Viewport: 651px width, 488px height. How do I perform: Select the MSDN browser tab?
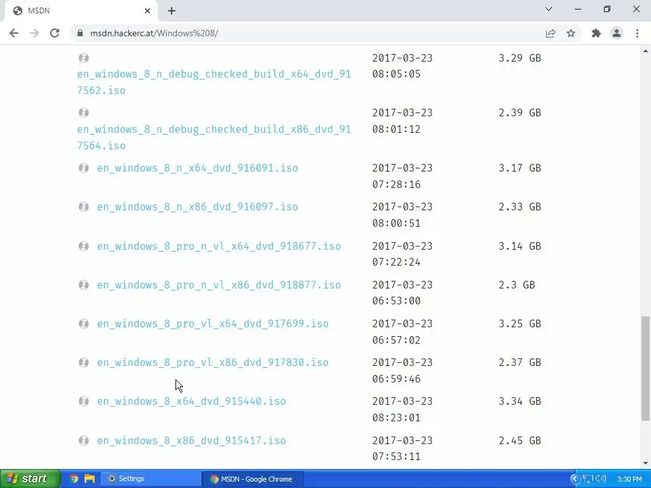click(x=81, y=11)
